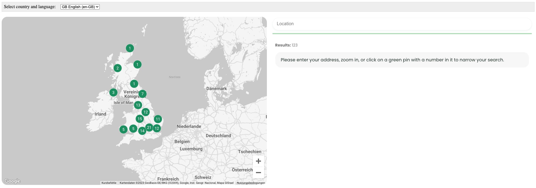This screenshot has width=536, height=188.
Task: Open the cluster pin showing 14
Action: tap(142, 131)
